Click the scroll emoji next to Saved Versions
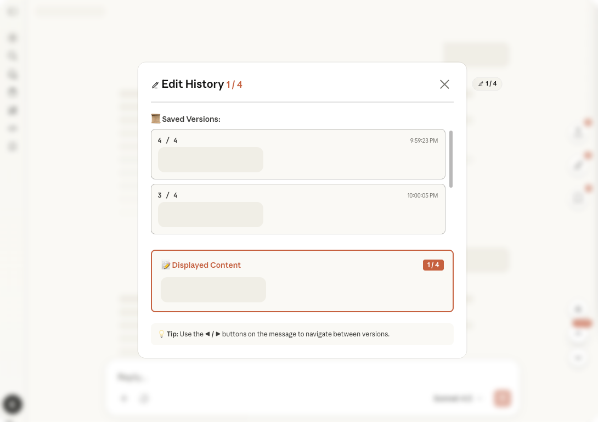The image size is (598, 422). pyautogui.click(x=156, y=119)
